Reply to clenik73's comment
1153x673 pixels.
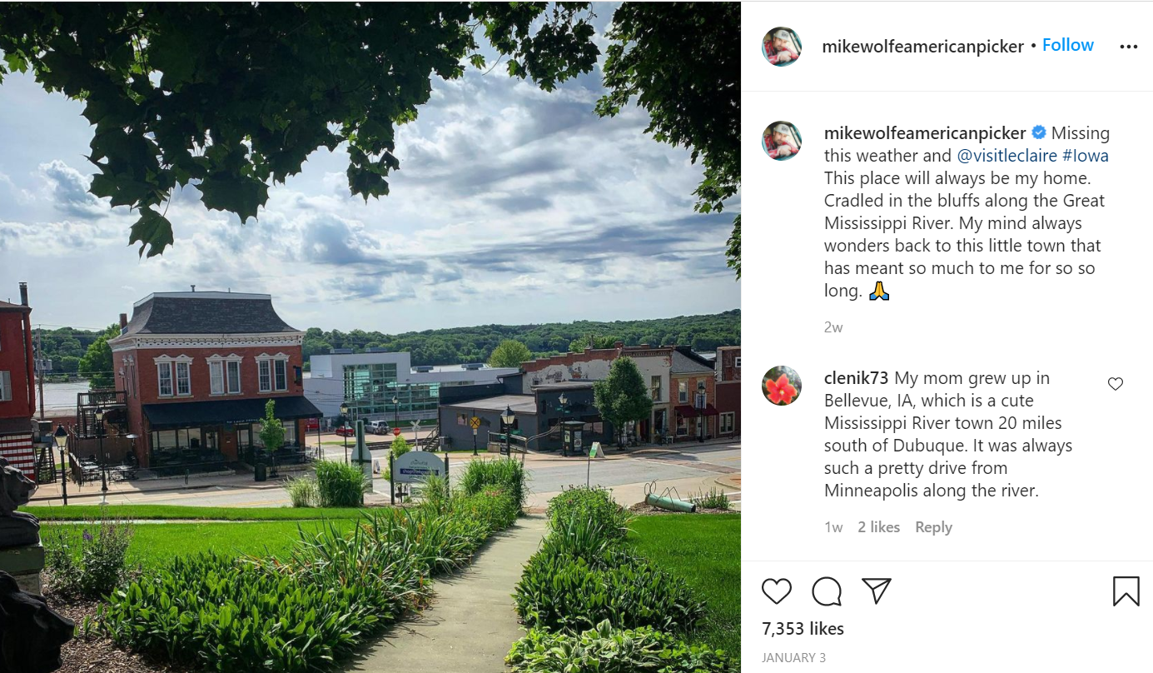pyautogui.click(x=933, y=527)
